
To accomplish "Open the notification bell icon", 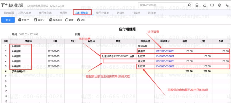I will tap(220, 5).
